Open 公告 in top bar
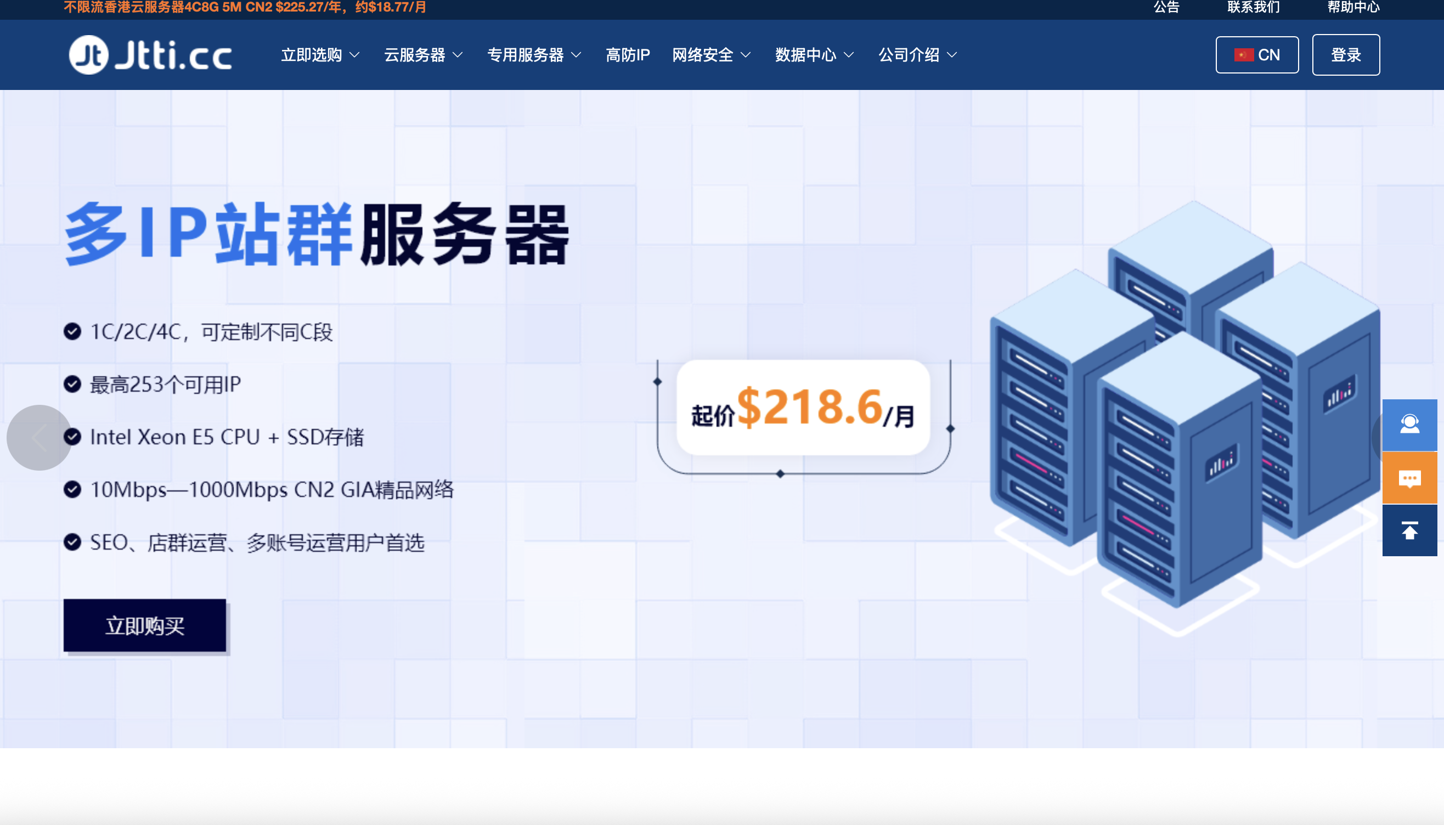The width and height of the screenshot is (1444, 825). click(x=1166, y=7)
